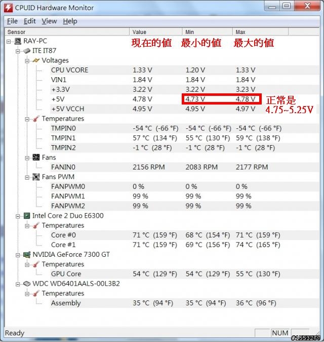324x342 pixels.
Task: Maximize the Hardware Monitor window
Action: 287,6
